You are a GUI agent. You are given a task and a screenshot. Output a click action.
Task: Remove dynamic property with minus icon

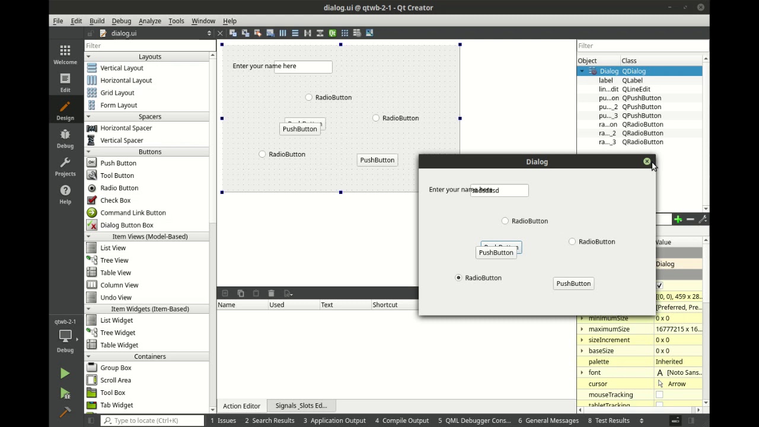tap(690, 219)
